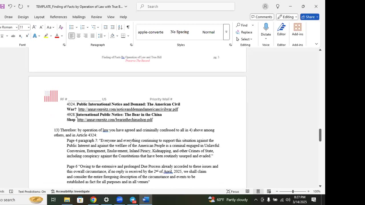365x205 pixels.
Task: Apply Text Effects and Typography icon
Action: [35, 36]
